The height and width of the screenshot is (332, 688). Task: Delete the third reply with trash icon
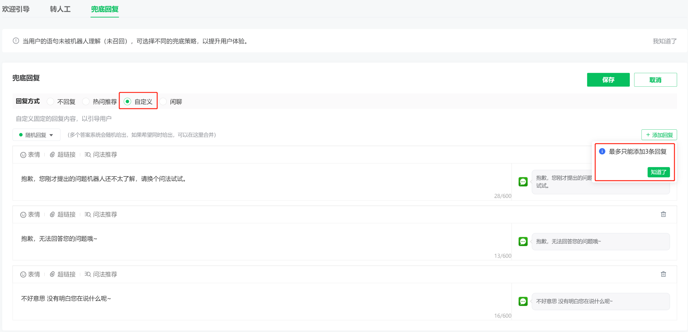(x=663, y=274)
